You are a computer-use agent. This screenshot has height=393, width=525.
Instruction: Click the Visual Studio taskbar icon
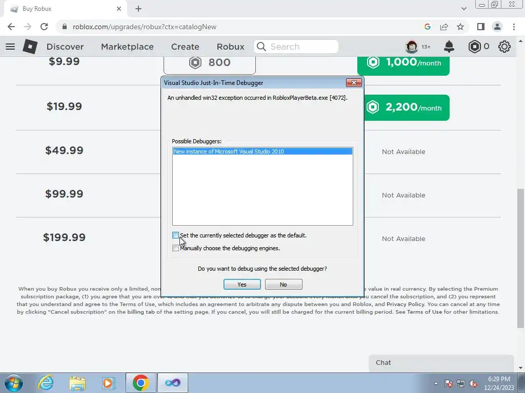pos(172,383)
